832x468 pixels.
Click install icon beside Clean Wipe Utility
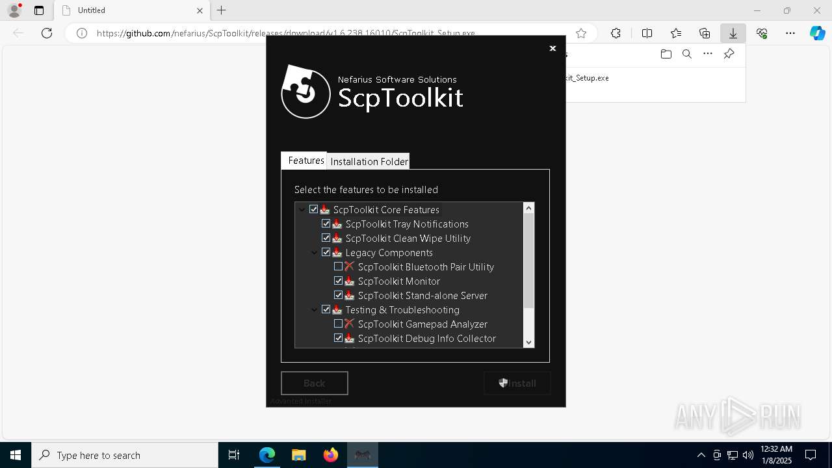point(337,238)
